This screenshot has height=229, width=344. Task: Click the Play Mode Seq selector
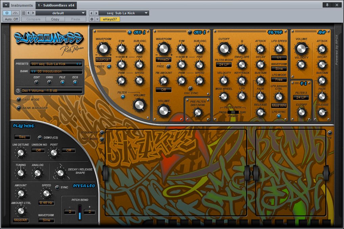coord(22,137)
